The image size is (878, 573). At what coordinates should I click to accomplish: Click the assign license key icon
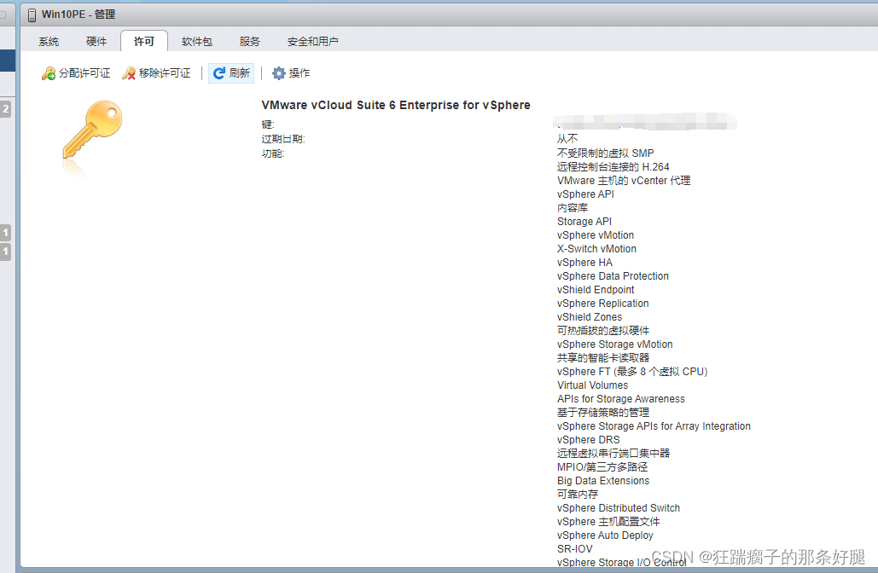click(x=48, y=73)
